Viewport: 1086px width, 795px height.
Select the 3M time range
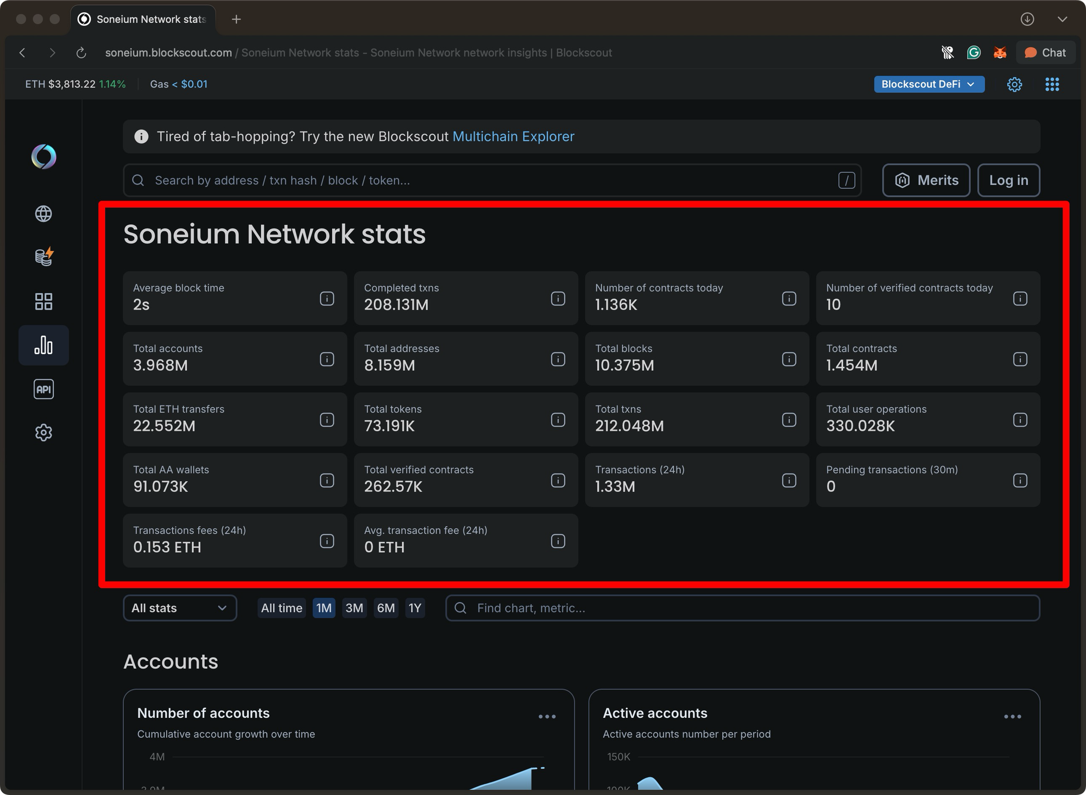(x=355, y=608)
